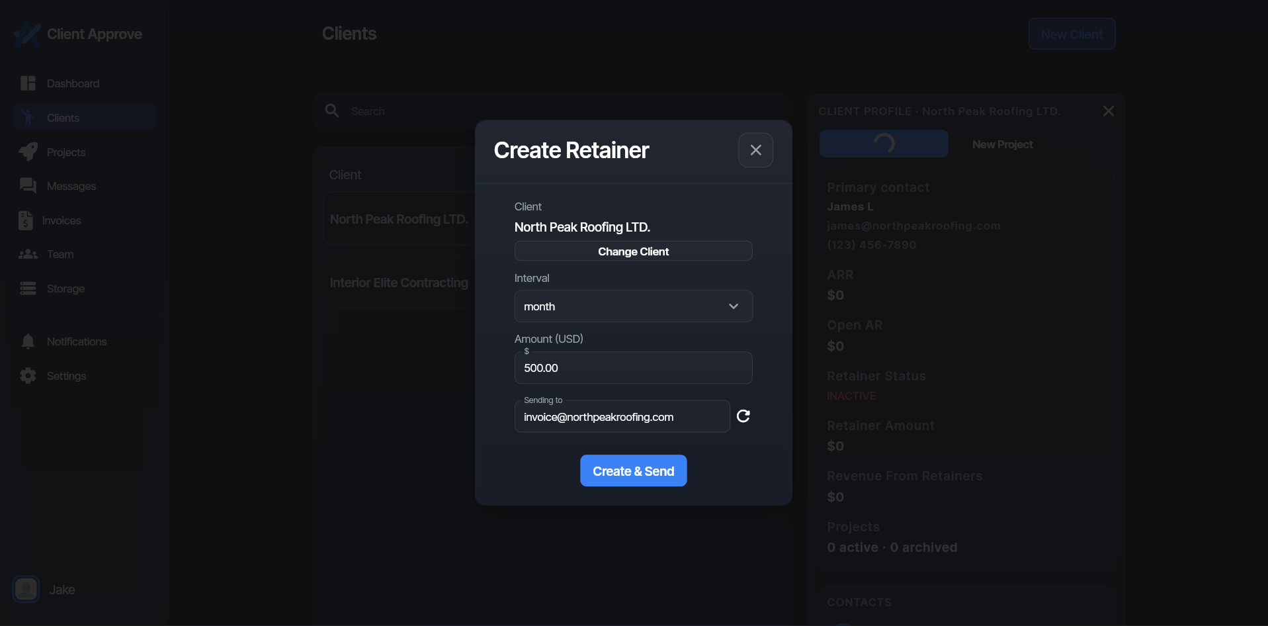Image resolution: width=1268 pixels, height=626 pixels.
Task: Open Notifications via the bell icon
Action: (x=27, y=341)
